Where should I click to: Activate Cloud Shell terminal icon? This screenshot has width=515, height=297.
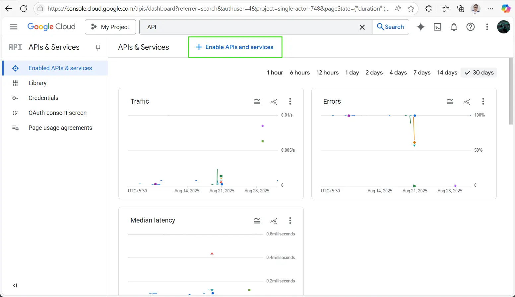tap(437, 27)
